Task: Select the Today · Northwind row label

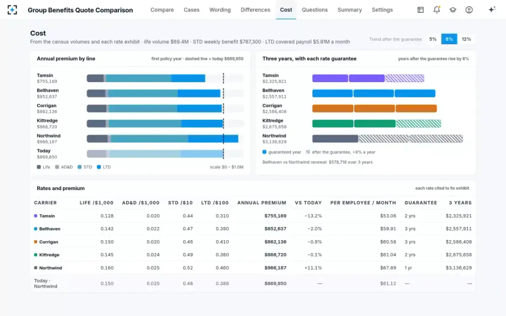Action: (46, 284)
